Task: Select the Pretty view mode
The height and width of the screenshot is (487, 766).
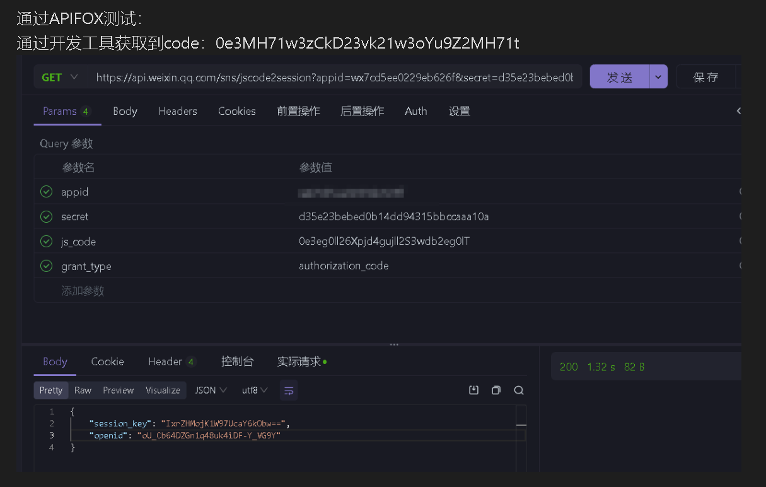Action: 51,390
